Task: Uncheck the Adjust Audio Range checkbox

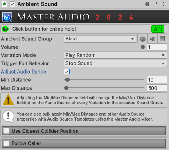Action: pos(67,72)
